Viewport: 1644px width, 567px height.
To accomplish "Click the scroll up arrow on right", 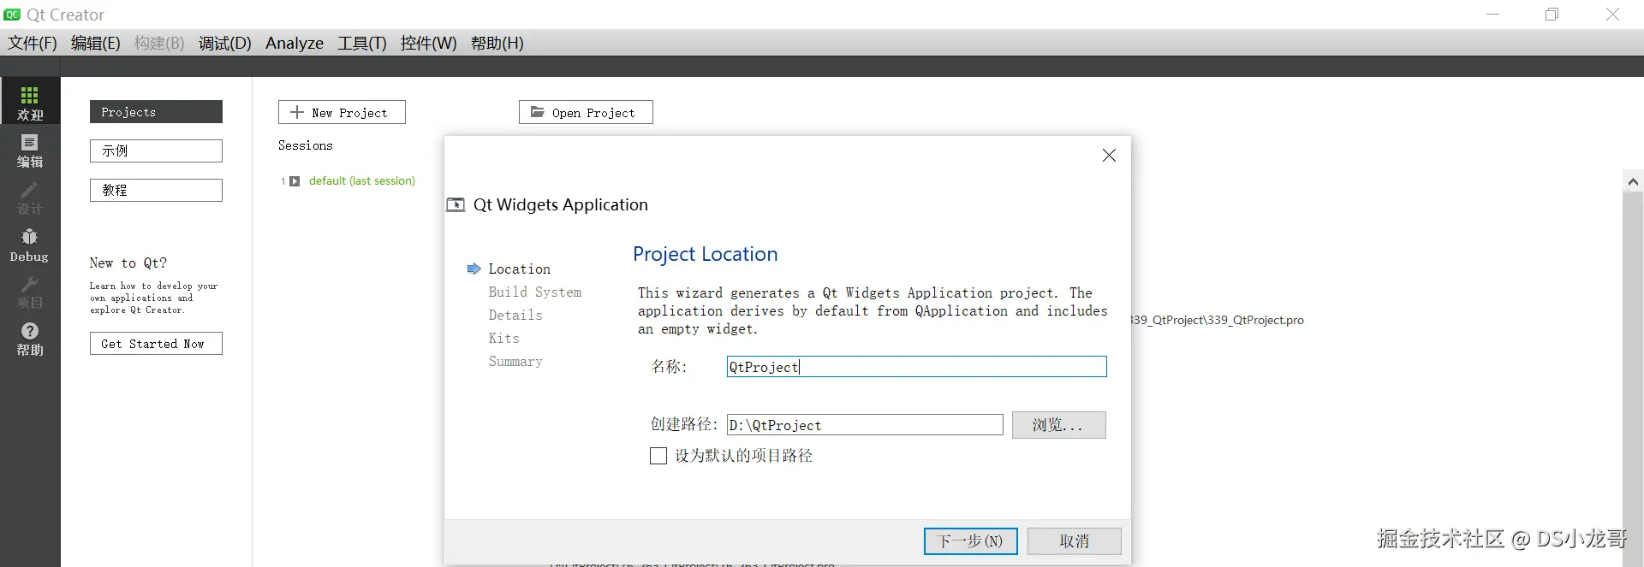I will [1633, 181].
